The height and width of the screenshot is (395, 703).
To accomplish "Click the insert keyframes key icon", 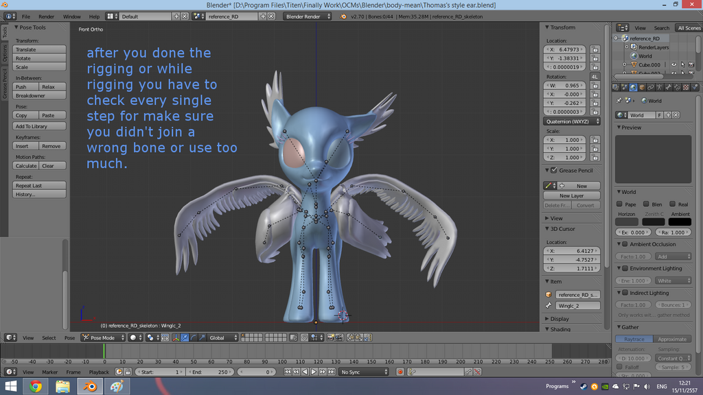I will click(468, 372).
